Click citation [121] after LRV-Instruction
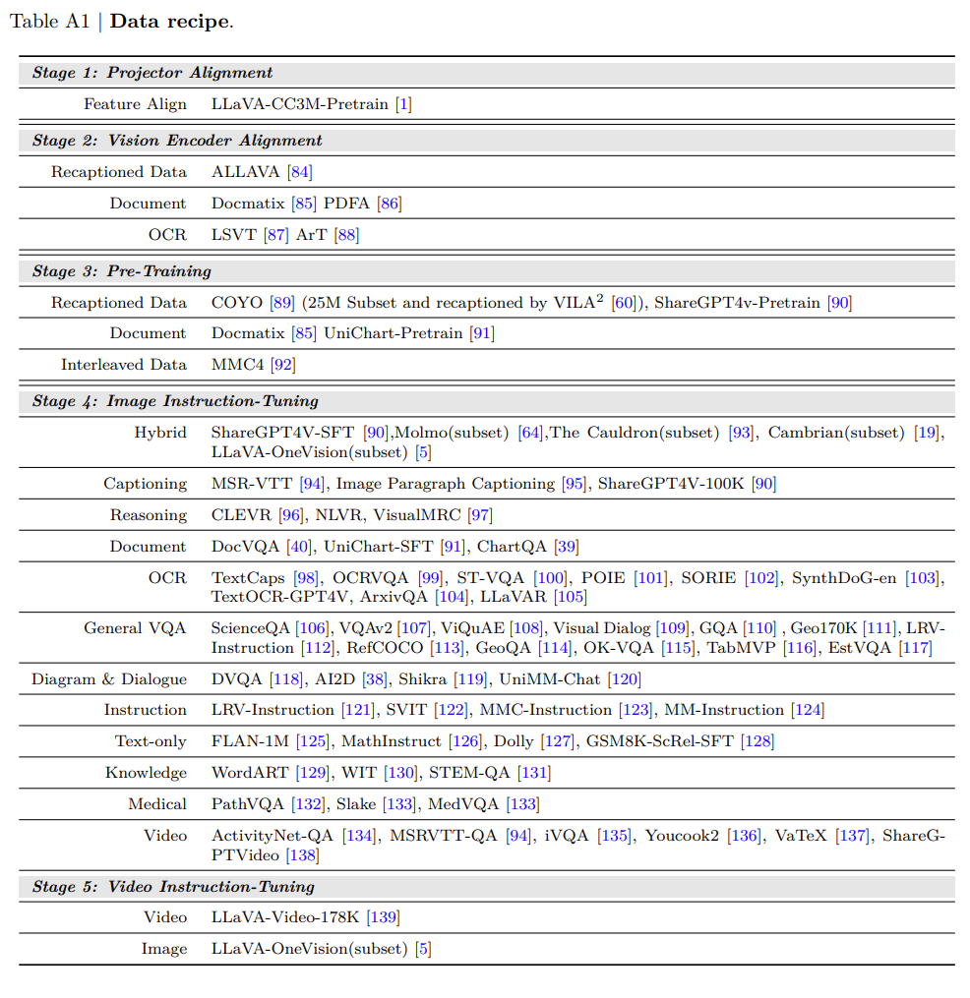Viewport: 970px width, 998px height. (x=358, y=710)
